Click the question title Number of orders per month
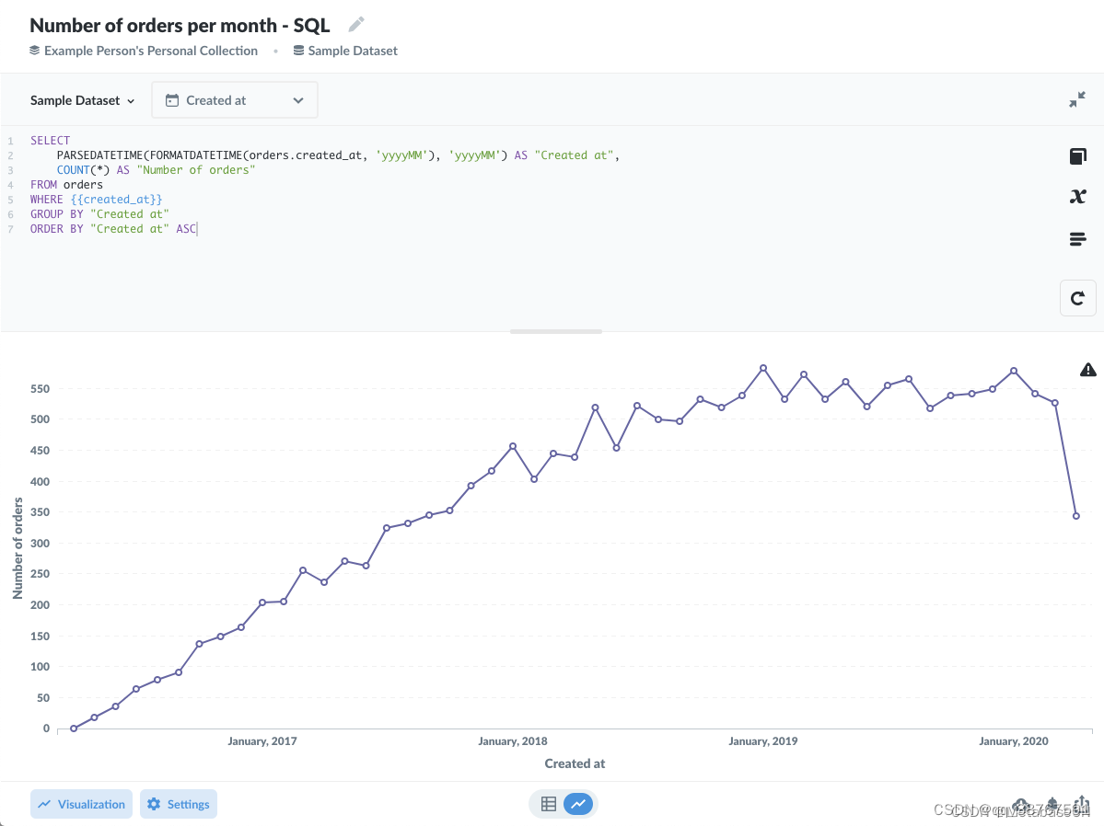The height and width of the screenshot is (826, 1104). [180, 26]
